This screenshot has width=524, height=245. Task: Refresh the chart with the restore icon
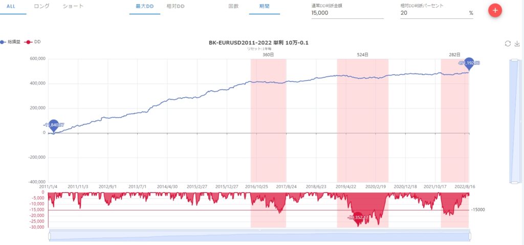(508, 44)
